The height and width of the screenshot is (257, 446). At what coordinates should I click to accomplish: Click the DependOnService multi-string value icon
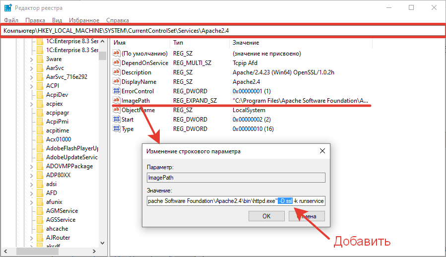pos(117,63)
